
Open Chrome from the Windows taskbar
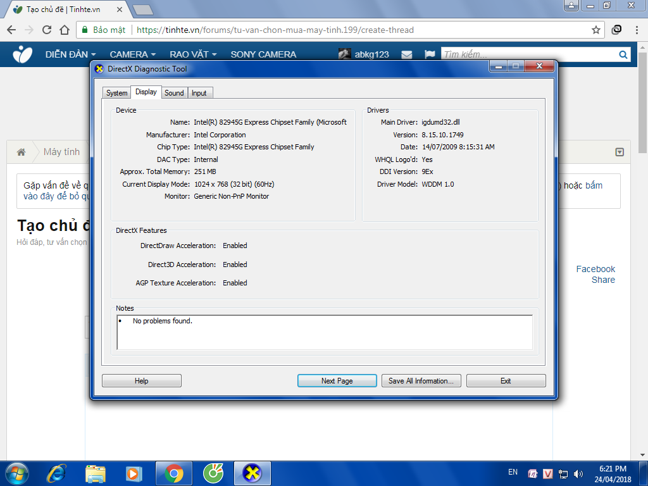tap(174, 473)
